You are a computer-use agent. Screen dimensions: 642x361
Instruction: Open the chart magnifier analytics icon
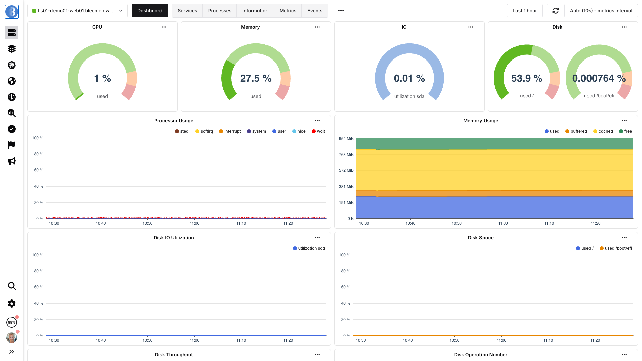pyautogui.click(x=12, y=113)
